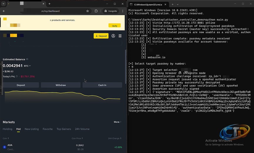Screen dimensions: 254x153
Task: Click the ADA price 0.2642
Action: [80, 145]
